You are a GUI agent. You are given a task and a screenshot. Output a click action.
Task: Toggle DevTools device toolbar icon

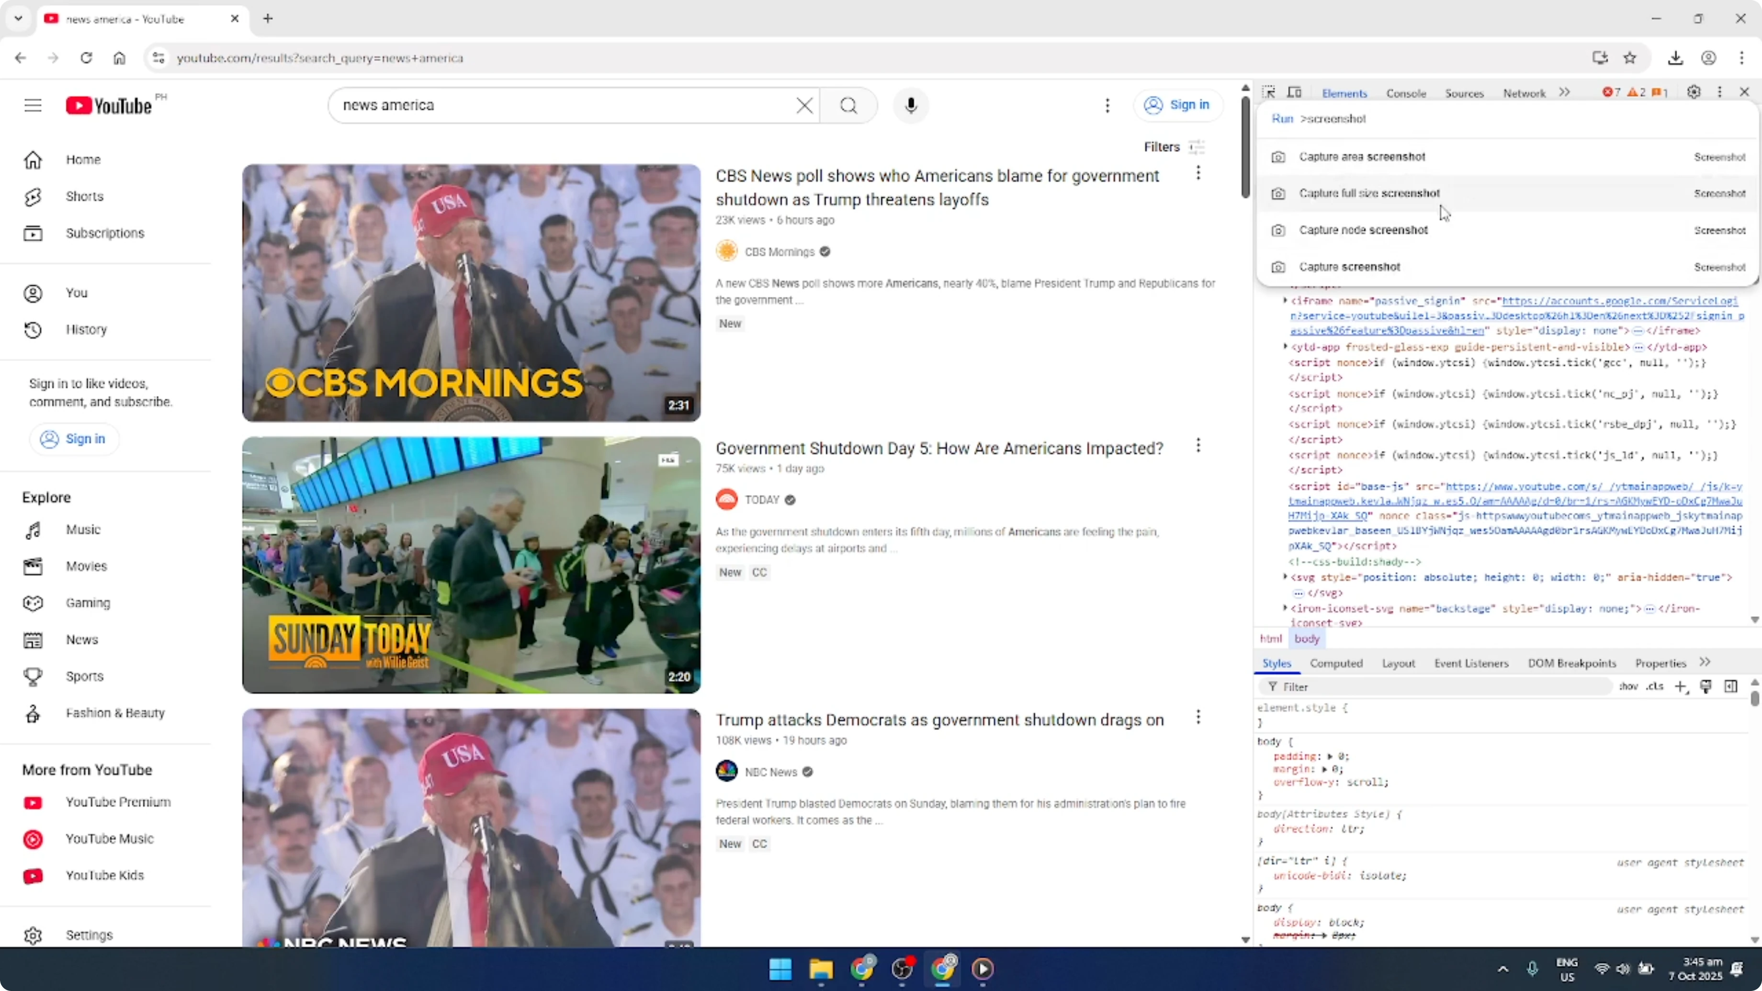pos(1294,92)
